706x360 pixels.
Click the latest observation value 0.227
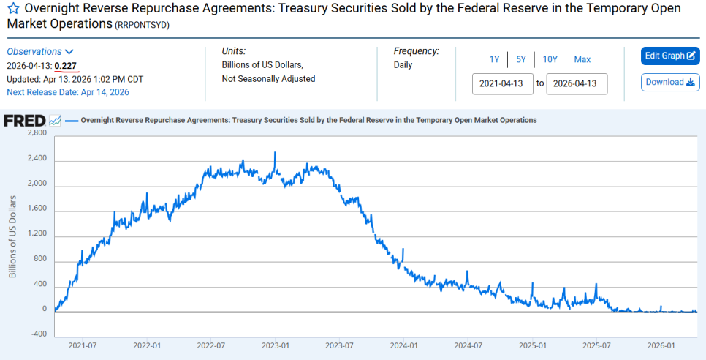[x=66, y=67]
